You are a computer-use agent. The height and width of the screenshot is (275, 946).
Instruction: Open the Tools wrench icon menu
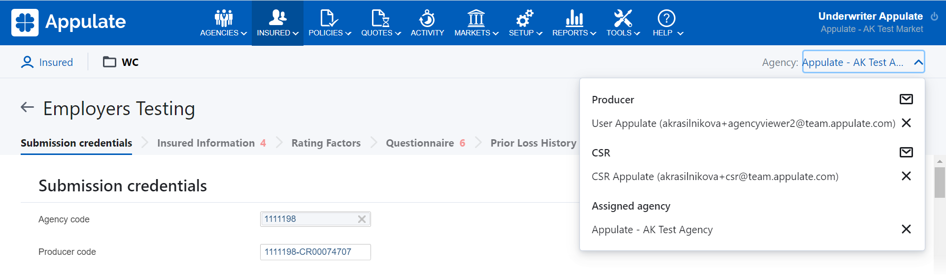point(623,18)
